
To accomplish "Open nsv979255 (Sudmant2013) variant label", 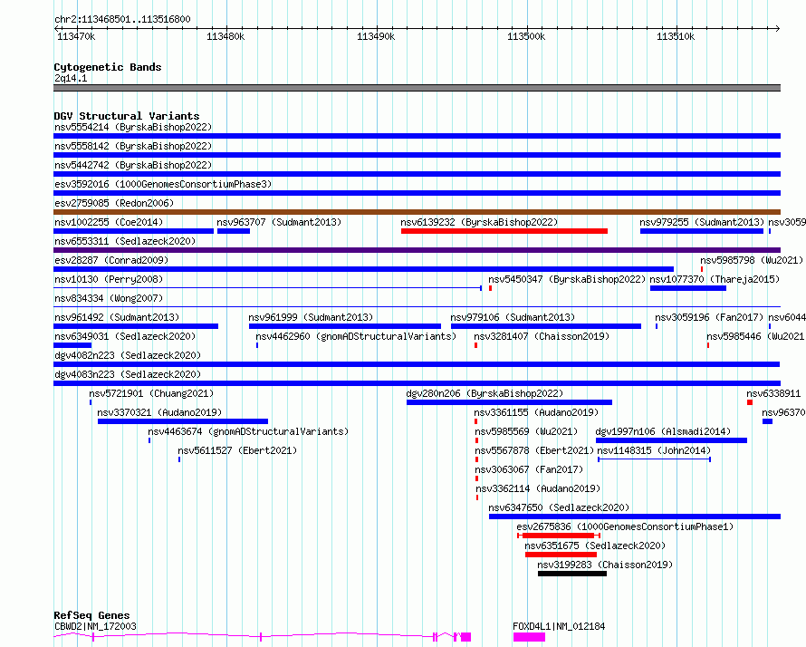I will point(702,222).
